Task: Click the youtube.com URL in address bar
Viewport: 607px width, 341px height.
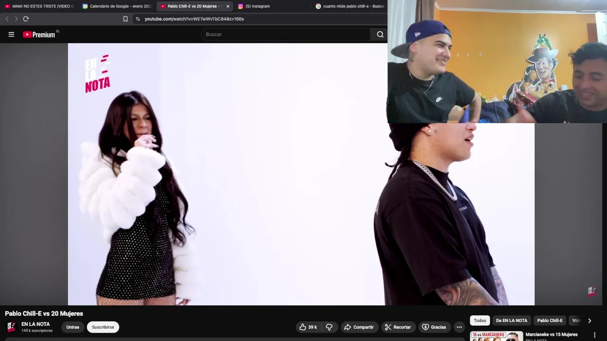Action: click(x=194, y=19)
